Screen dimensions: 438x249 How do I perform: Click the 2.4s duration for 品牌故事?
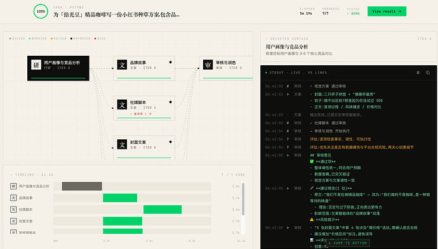tap(236, 198)
